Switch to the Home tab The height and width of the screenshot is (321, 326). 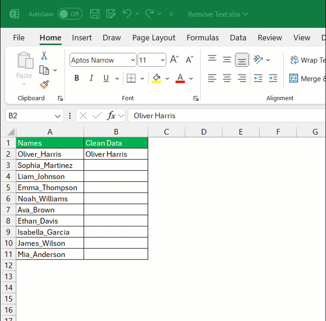point(50,38)
